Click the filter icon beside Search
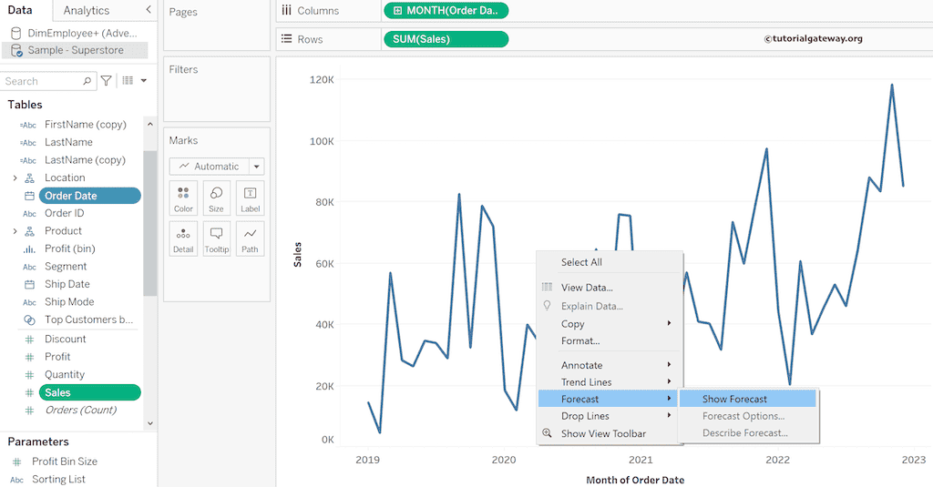 click(x=107, y=81)
